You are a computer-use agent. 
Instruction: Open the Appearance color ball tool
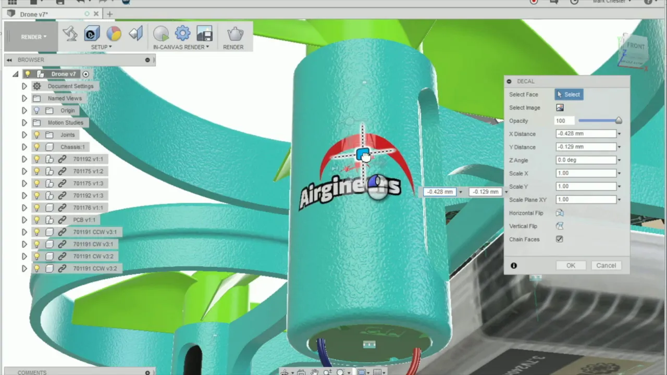click(114, 34)
